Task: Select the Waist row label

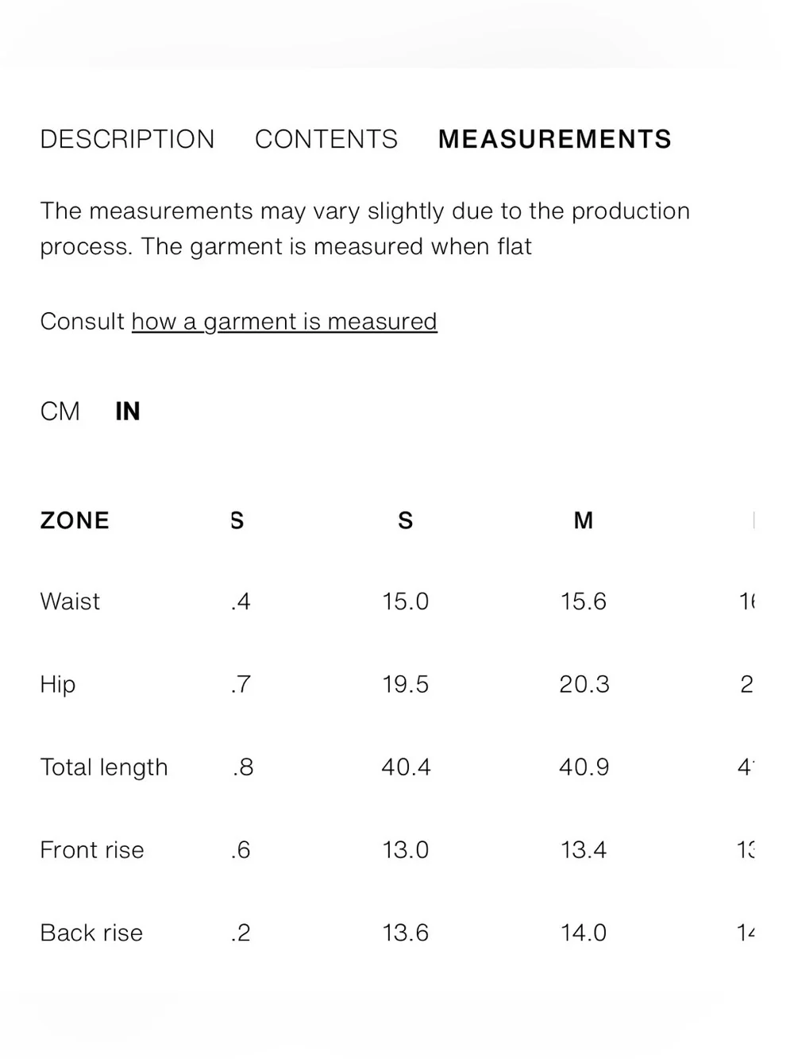Action: [x=70, y=601]
